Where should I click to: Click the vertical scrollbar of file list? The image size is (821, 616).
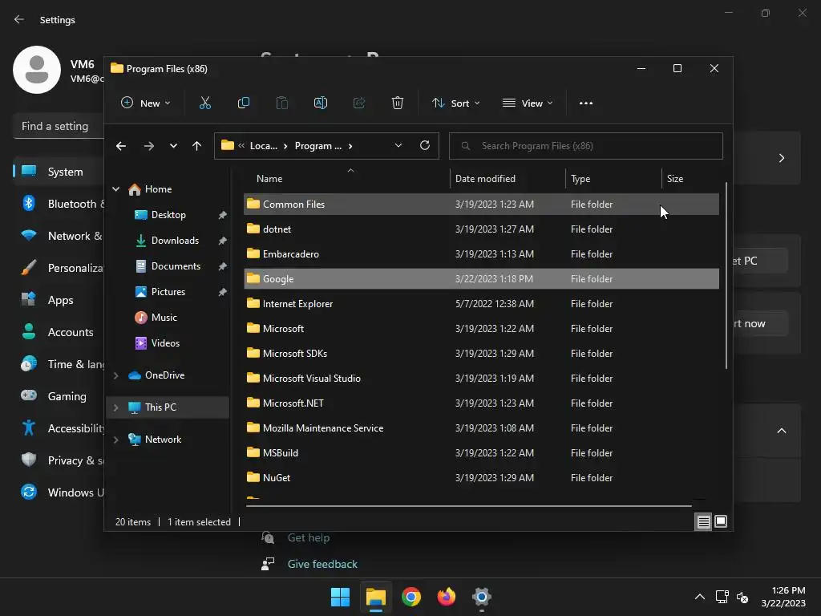pos(726,276)
